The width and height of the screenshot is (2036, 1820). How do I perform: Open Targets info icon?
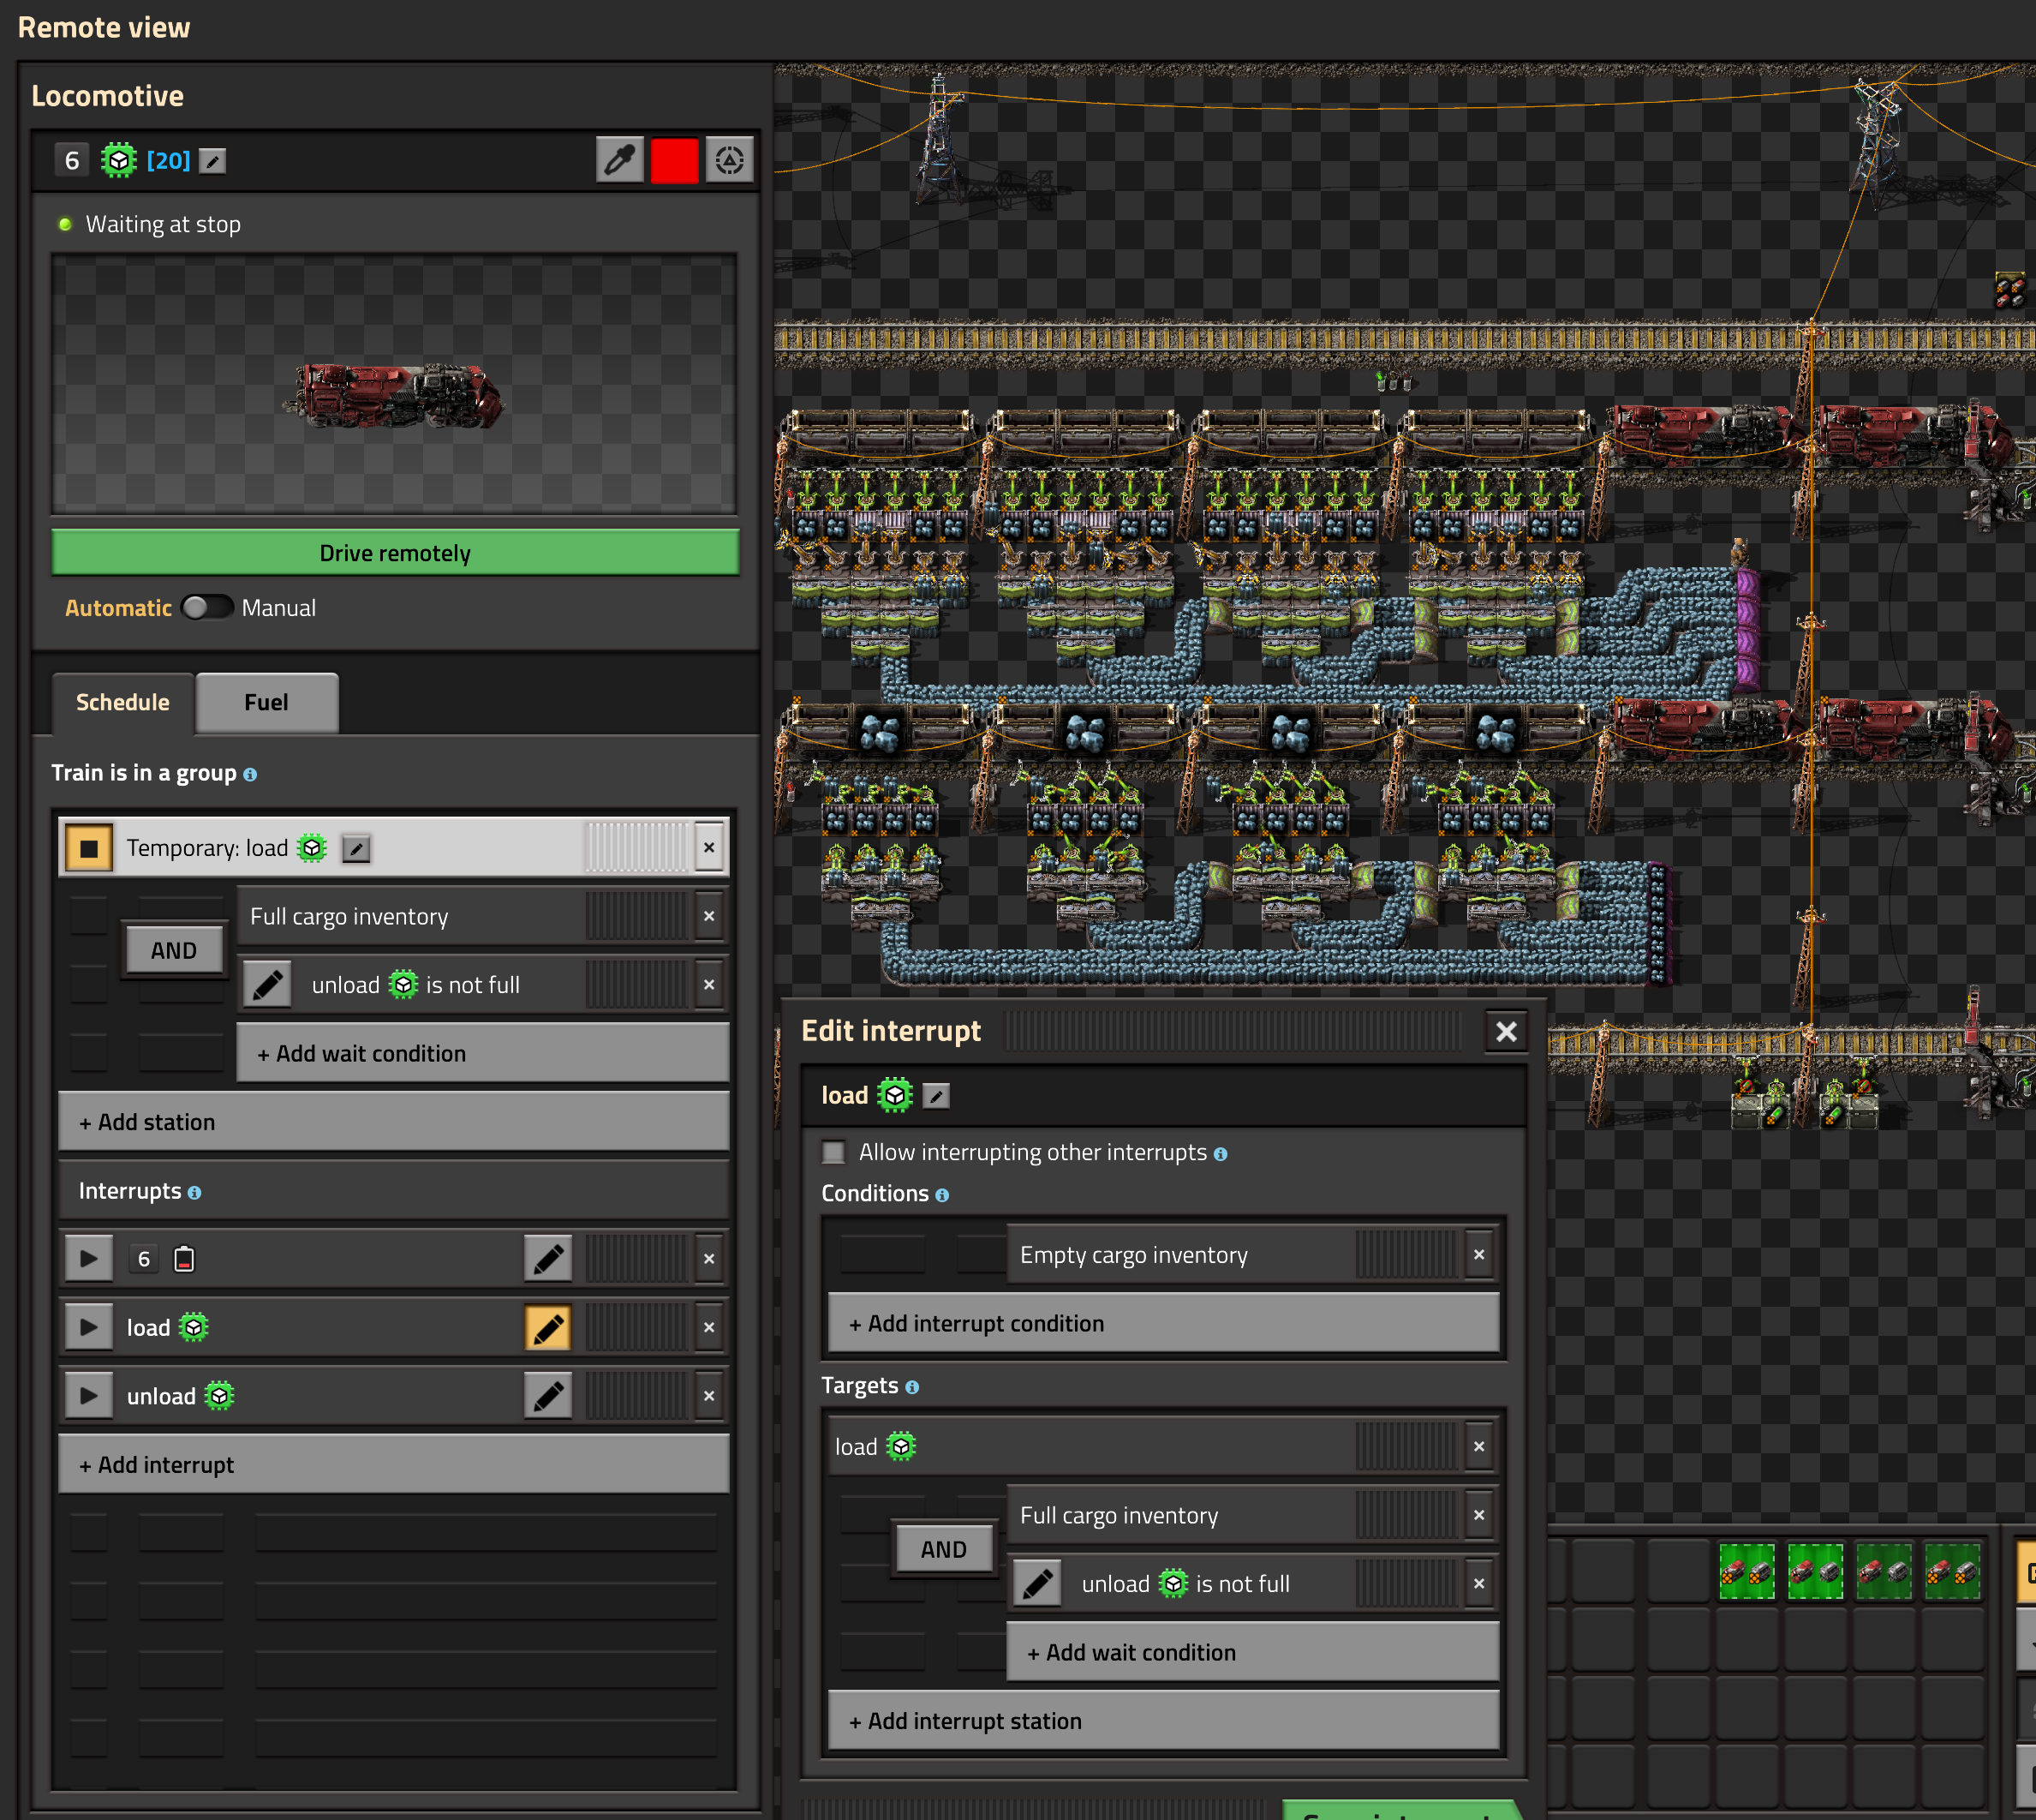pos(911,1387)
